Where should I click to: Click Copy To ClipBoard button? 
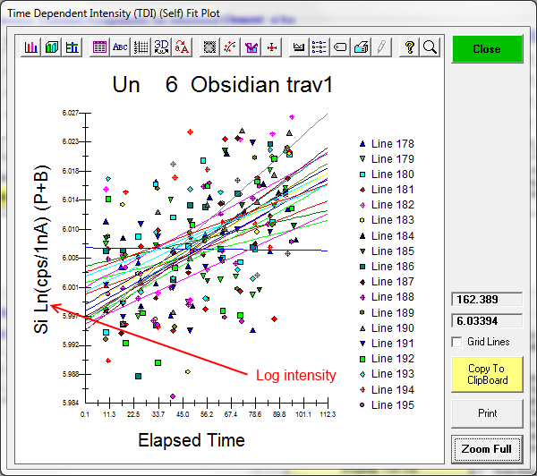[x=486, y=373]
